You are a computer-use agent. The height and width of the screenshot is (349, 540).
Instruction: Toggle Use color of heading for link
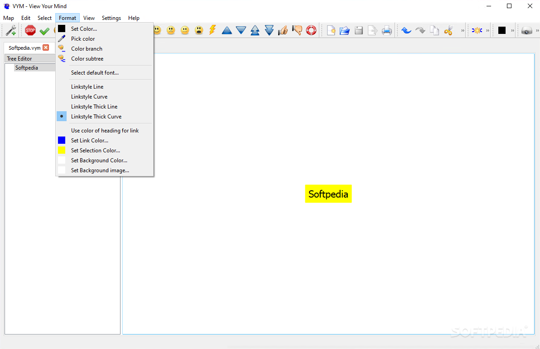104,131
